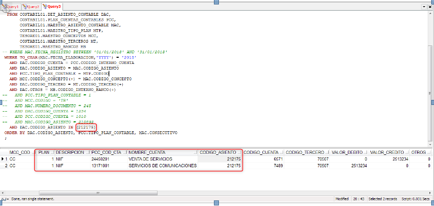Select VALOR_CREDITO cell 2513234
Viewport: 434px width, 206px height.
[x=389, y=159]
